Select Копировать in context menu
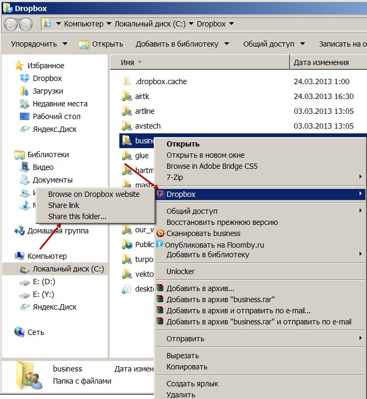Viewport: 367px width, 399px height. tap(187, 367)
